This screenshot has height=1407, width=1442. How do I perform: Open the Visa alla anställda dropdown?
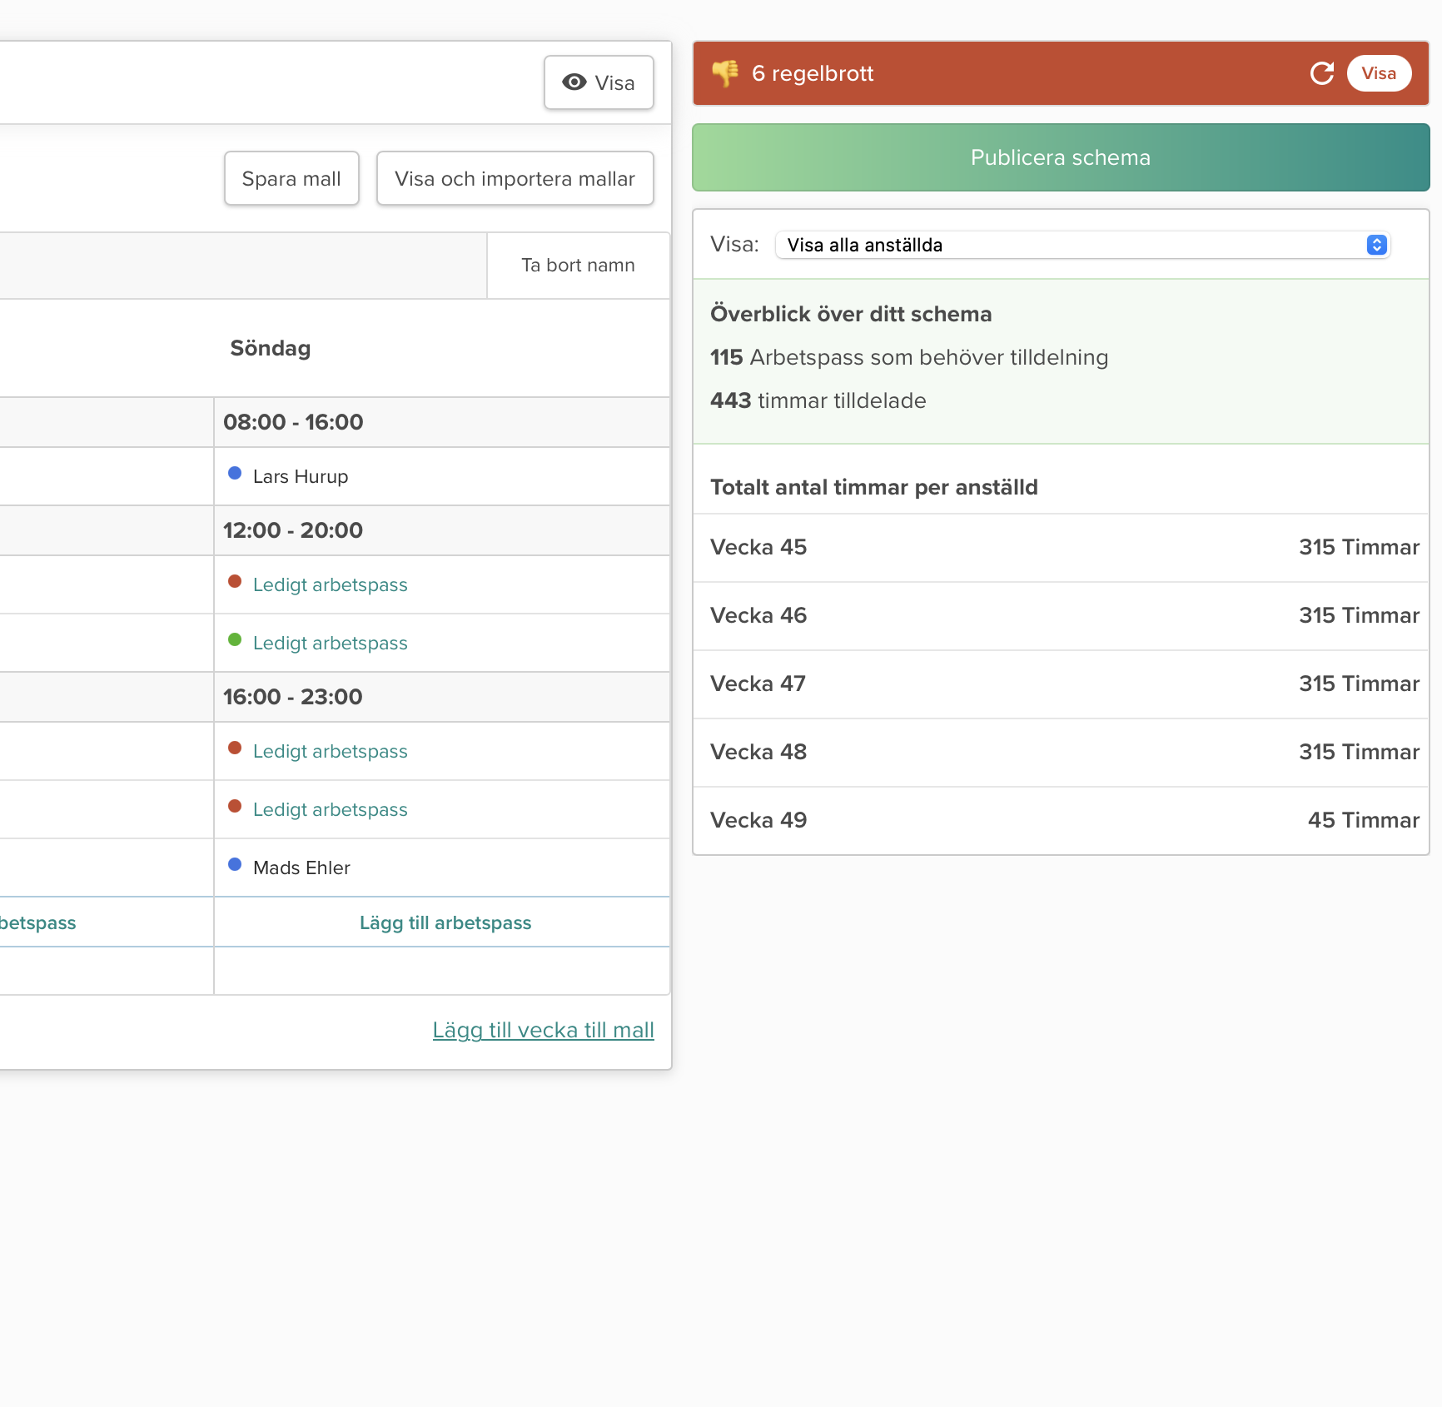tap(1081, 245)
